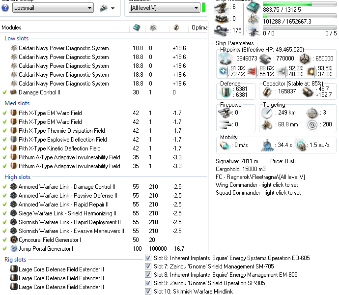The width and height of the screenshot is (339, 295).
Task: Select the Jump Portal Generator I module icon
Action: 14,249
